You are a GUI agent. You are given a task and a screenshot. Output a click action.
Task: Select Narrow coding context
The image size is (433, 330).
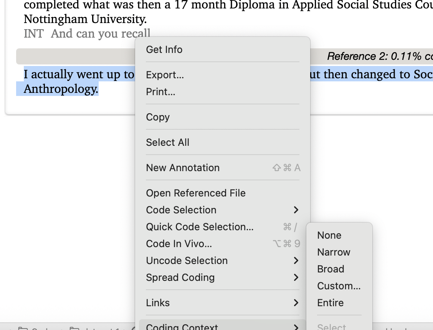coord(334,252)
